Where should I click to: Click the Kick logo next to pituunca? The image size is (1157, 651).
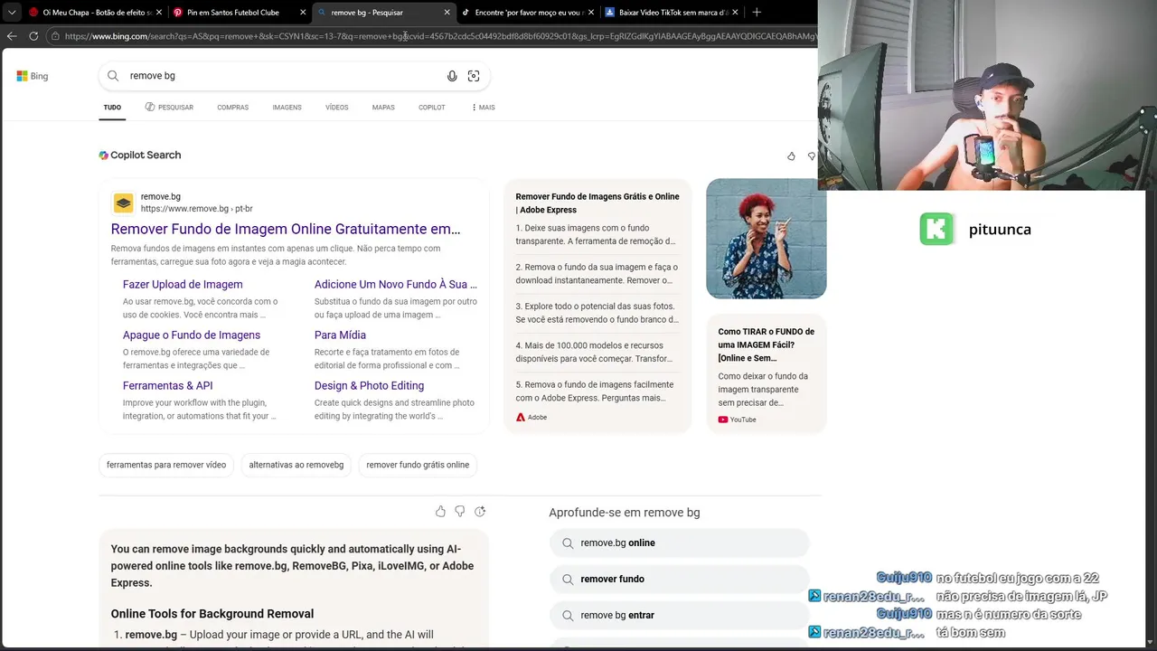tap(937, 229)
